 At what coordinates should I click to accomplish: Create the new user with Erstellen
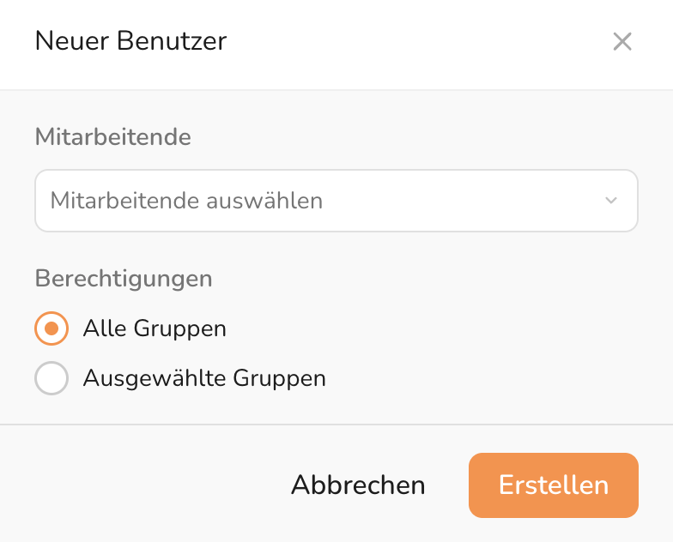(x=553, y=485)
